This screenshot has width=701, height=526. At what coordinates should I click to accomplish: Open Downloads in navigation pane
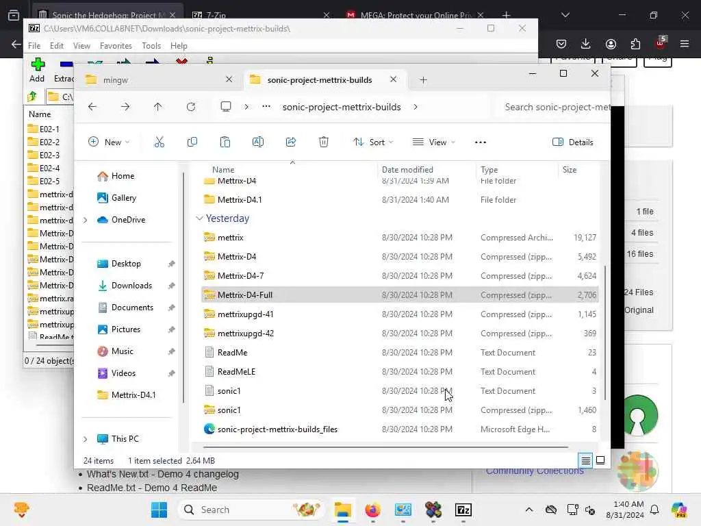pos(131,286)
